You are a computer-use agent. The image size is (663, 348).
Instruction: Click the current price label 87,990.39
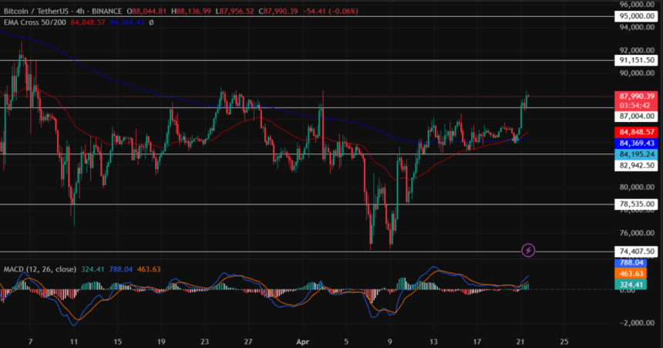636,96
